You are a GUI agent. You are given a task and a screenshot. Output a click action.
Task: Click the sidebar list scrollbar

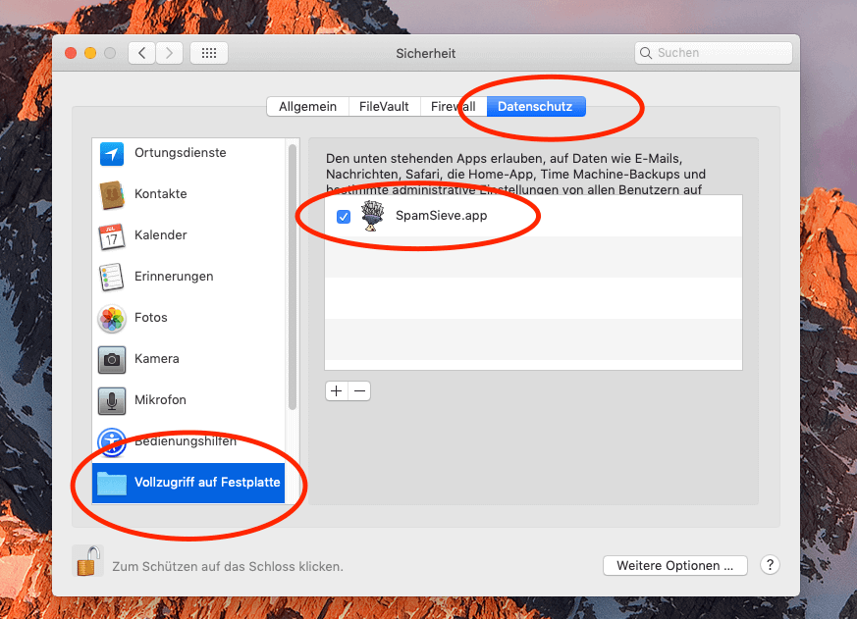pos(292,275)
